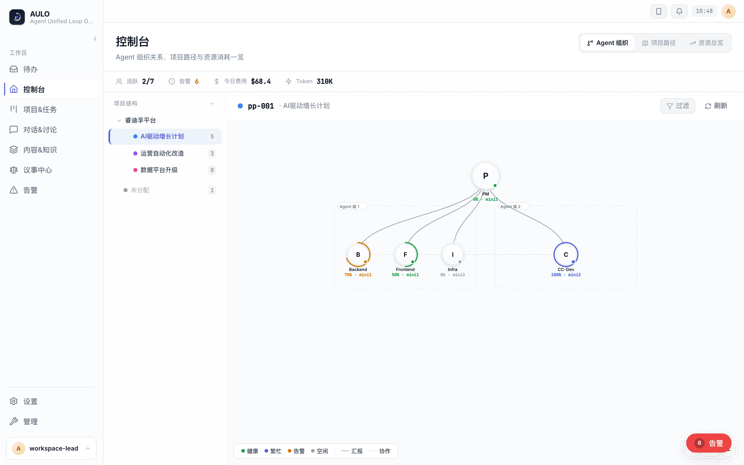Select the Backend agent node
This screenshot has height=465, width=744.
(358, 255)
